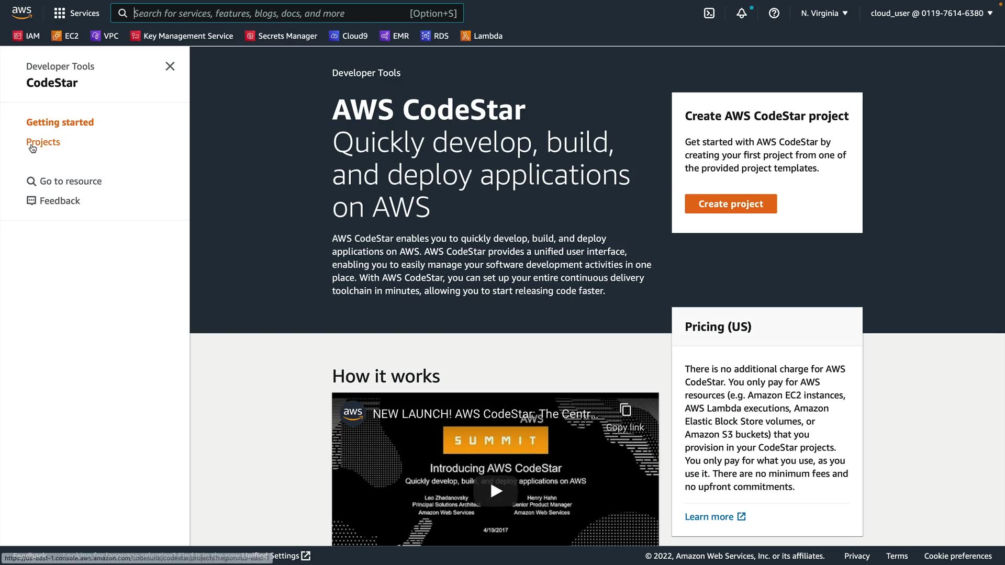Copy link on the YouTube video

click(x=625, y=417)
